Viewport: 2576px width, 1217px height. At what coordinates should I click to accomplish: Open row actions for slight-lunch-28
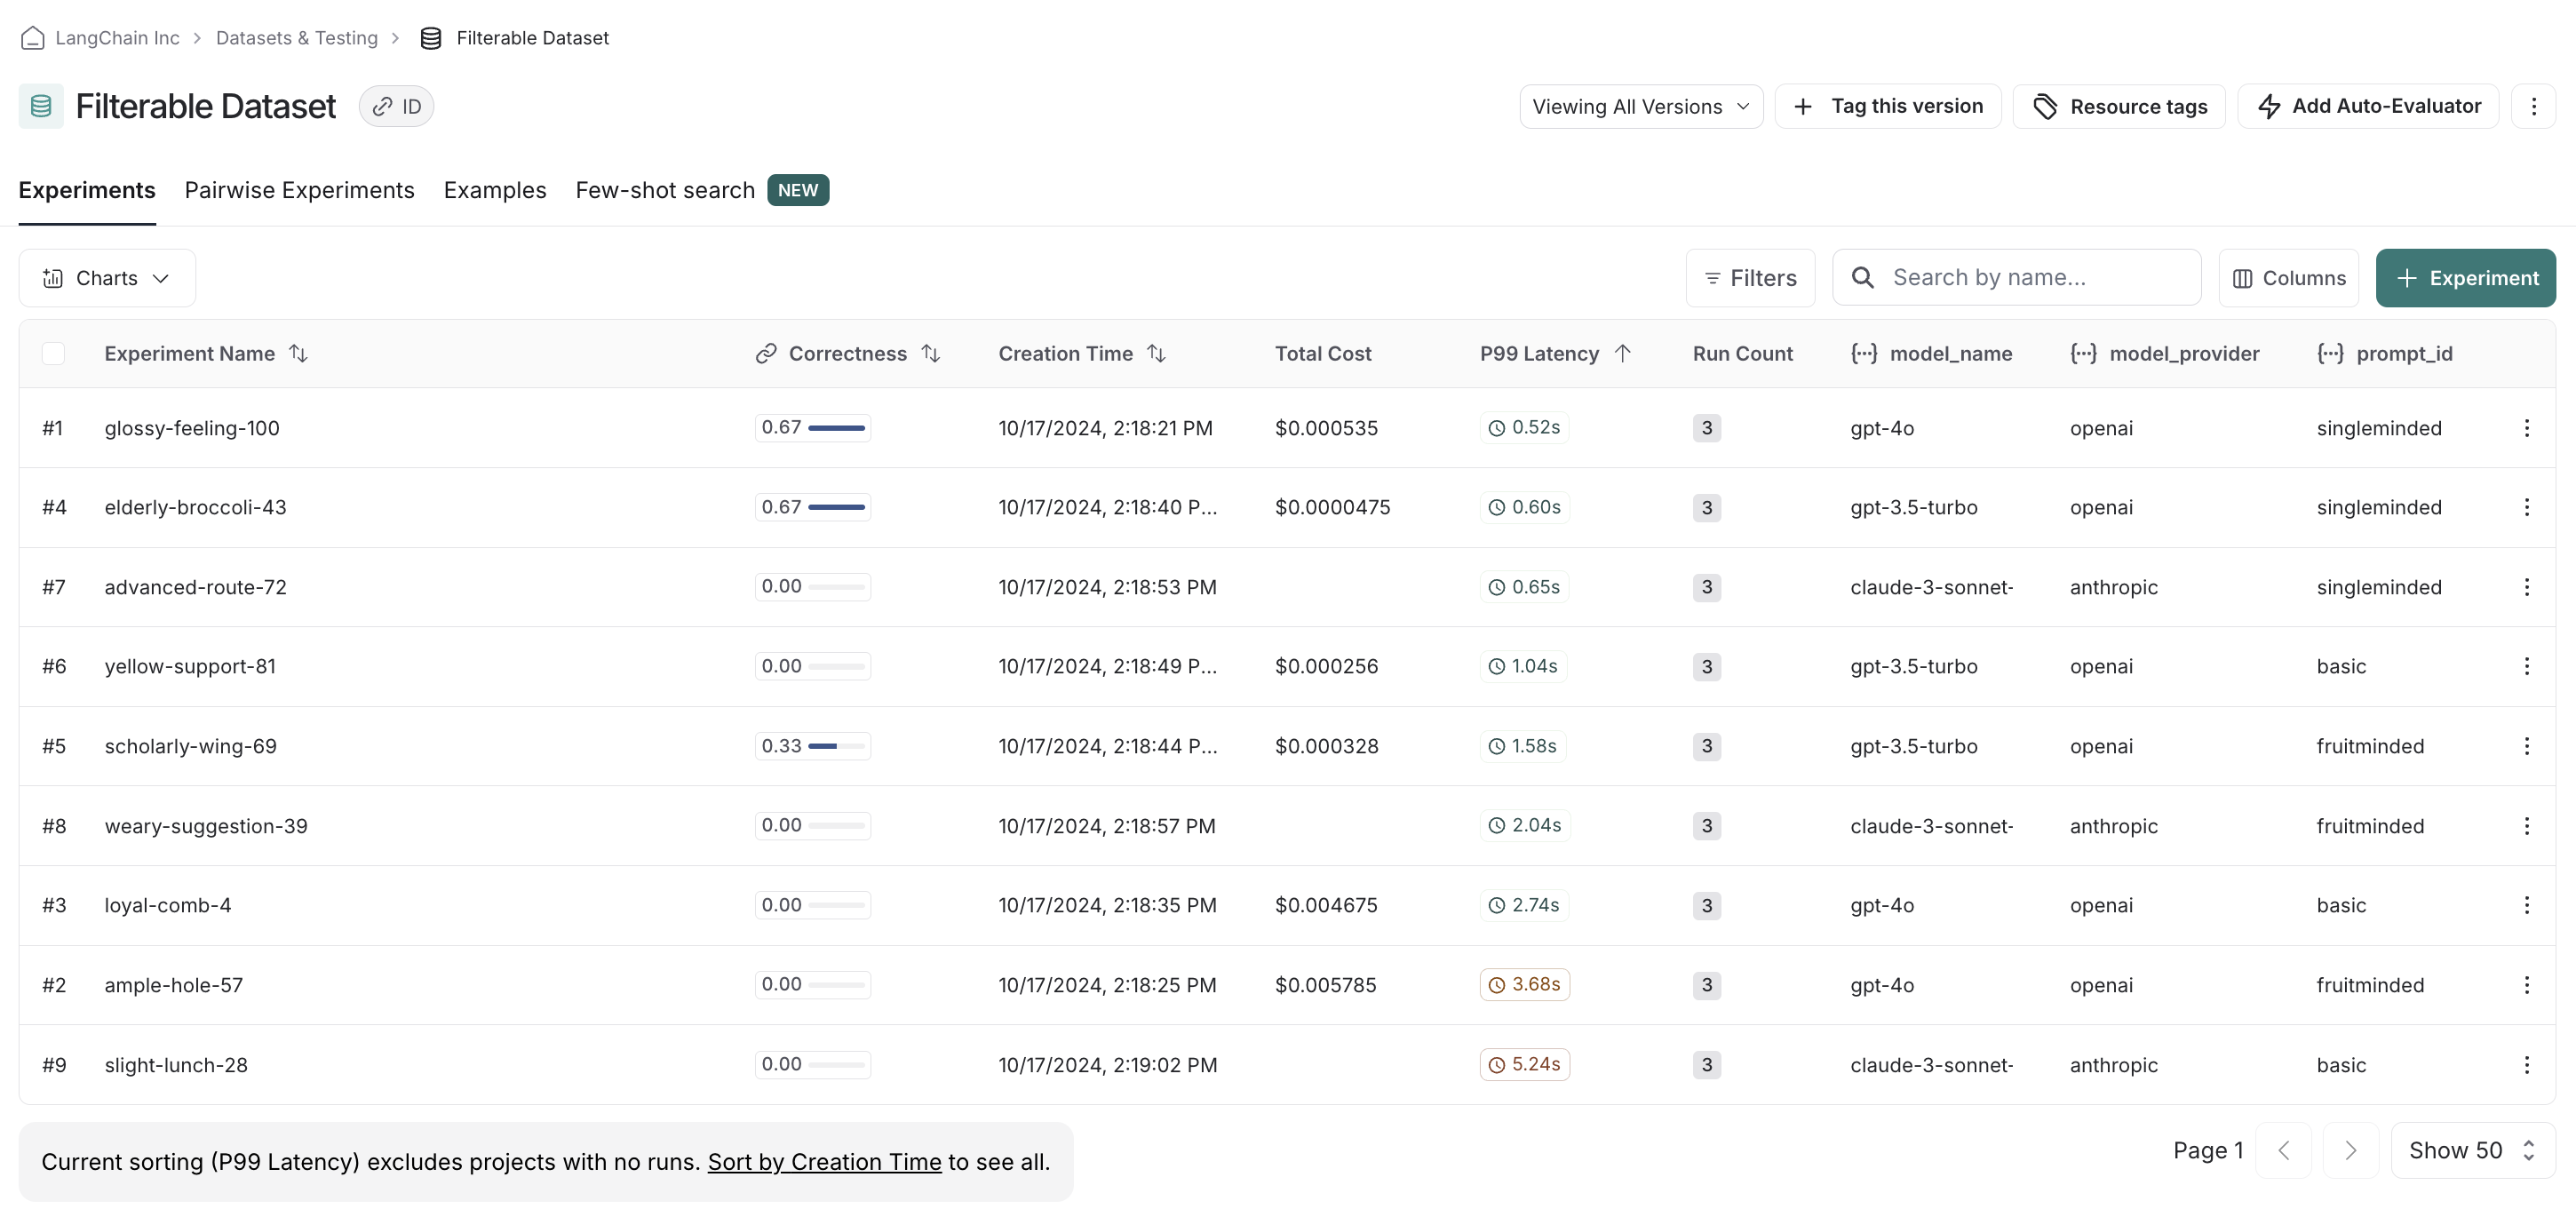2526,1065
